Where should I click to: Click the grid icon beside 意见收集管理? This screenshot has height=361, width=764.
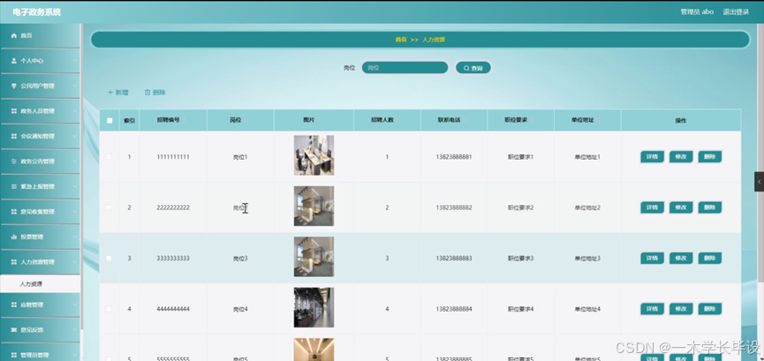[x=13, y=212]
